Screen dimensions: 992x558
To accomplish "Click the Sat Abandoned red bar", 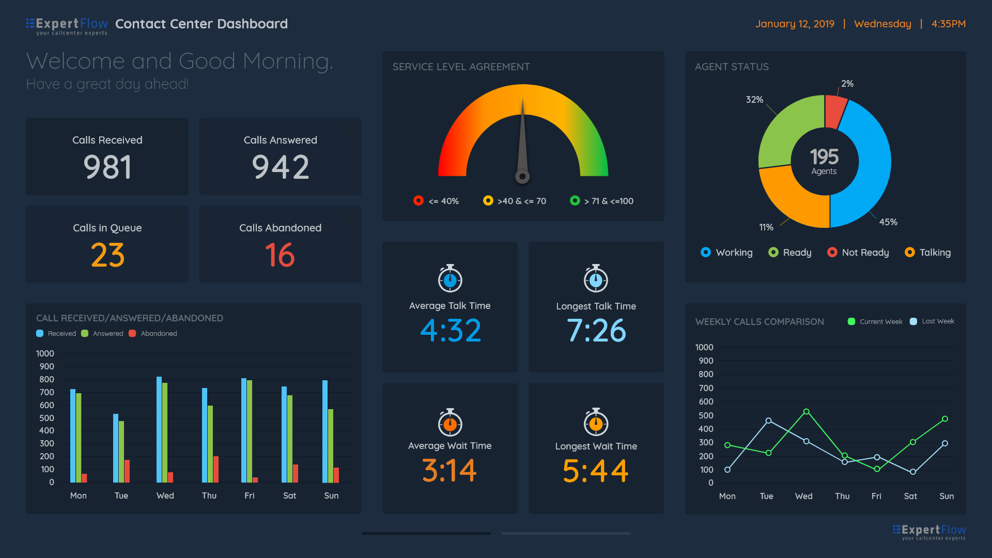I will [x=296, y=473].
